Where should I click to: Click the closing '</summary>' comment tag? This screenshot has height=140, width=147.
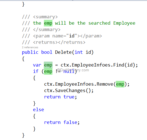pyautogui.click(x=47, y=30)
